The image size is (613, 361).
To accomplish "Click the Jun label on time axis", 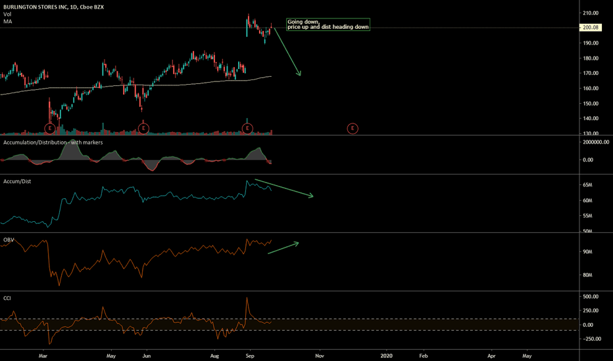I will click(147, 356).
